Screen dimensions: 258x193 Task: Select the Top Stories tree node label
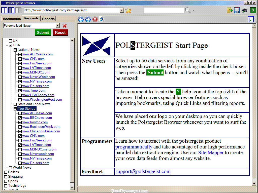(x=26, y=108)
